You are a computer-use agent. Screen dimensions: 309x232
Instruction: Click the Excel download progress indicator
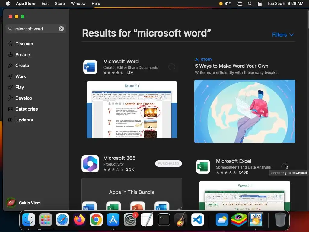pos(284,166)
